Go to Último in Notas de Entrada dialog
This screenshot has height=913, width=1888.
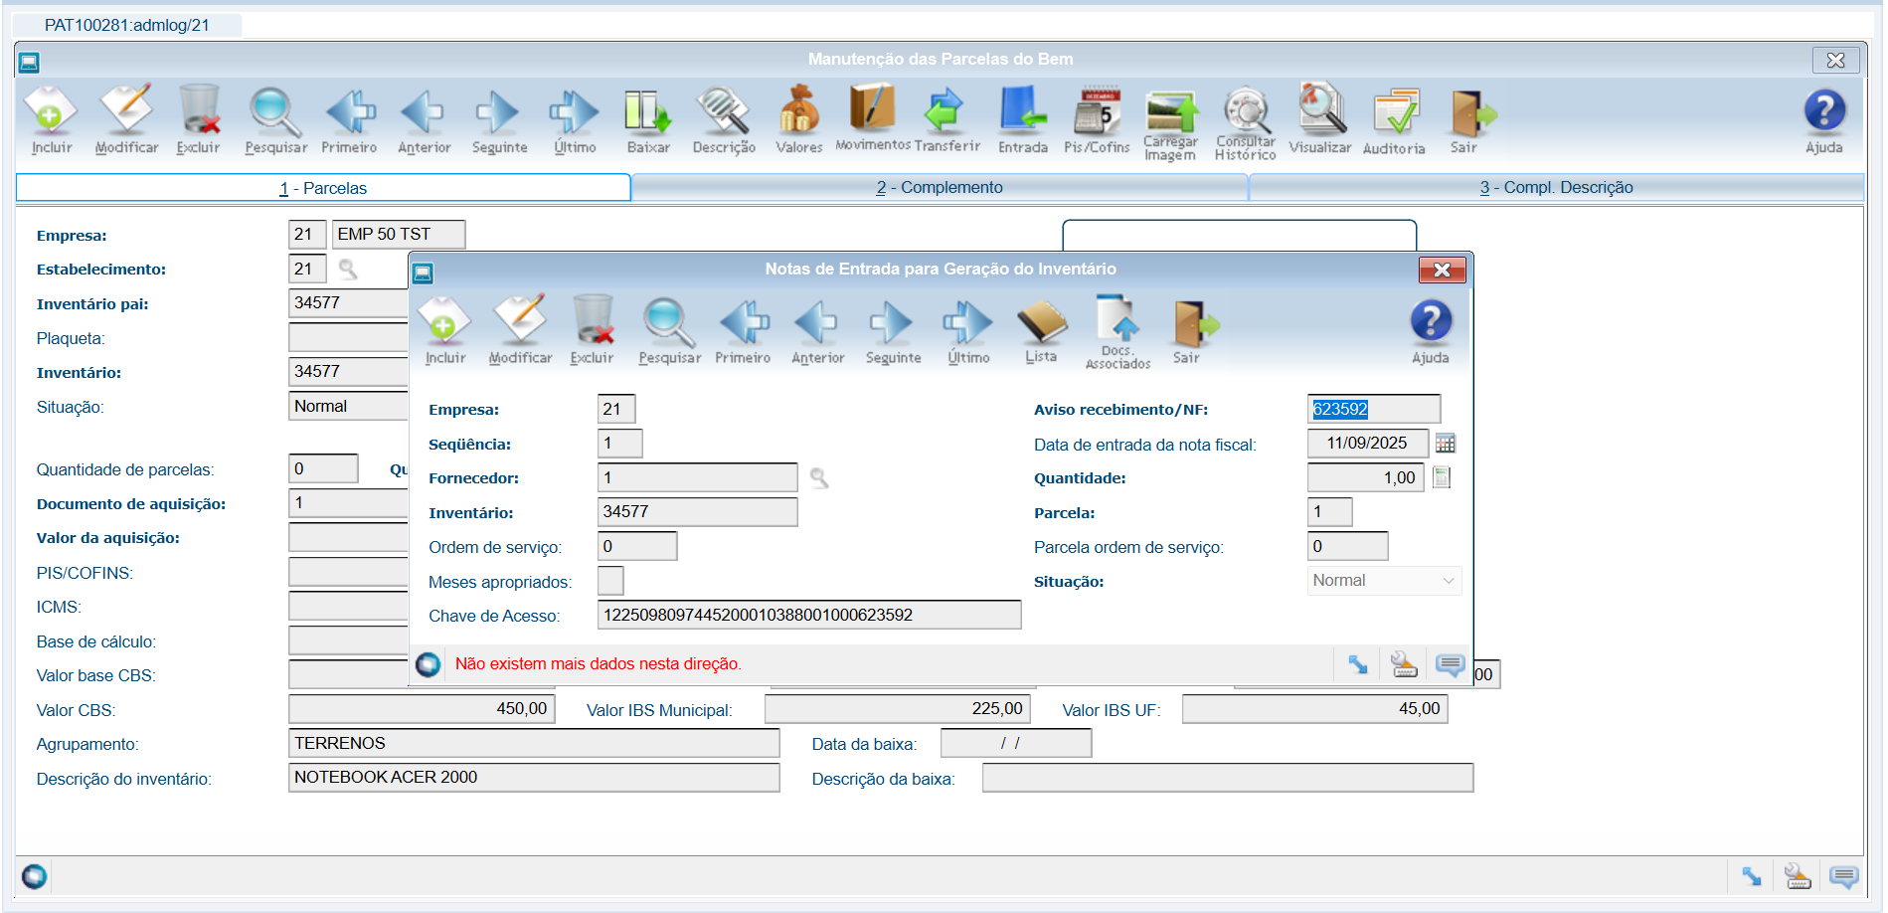(968, 330)
